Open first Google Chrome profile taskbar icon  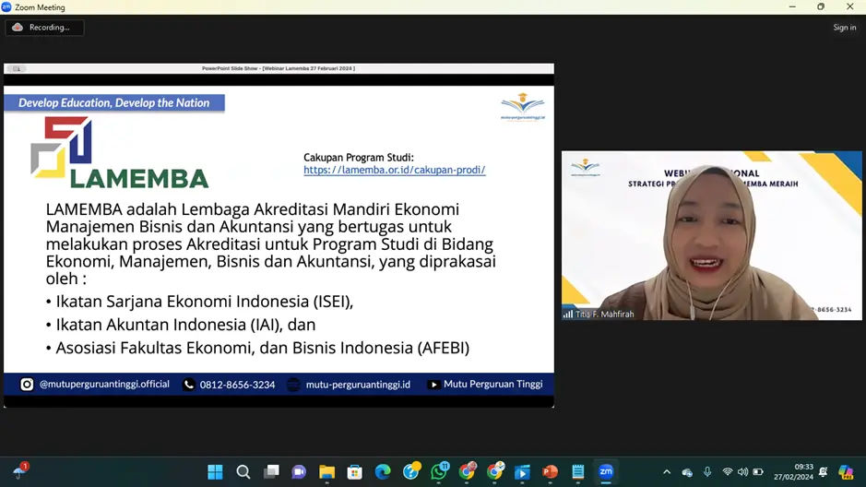click(468, 471)
